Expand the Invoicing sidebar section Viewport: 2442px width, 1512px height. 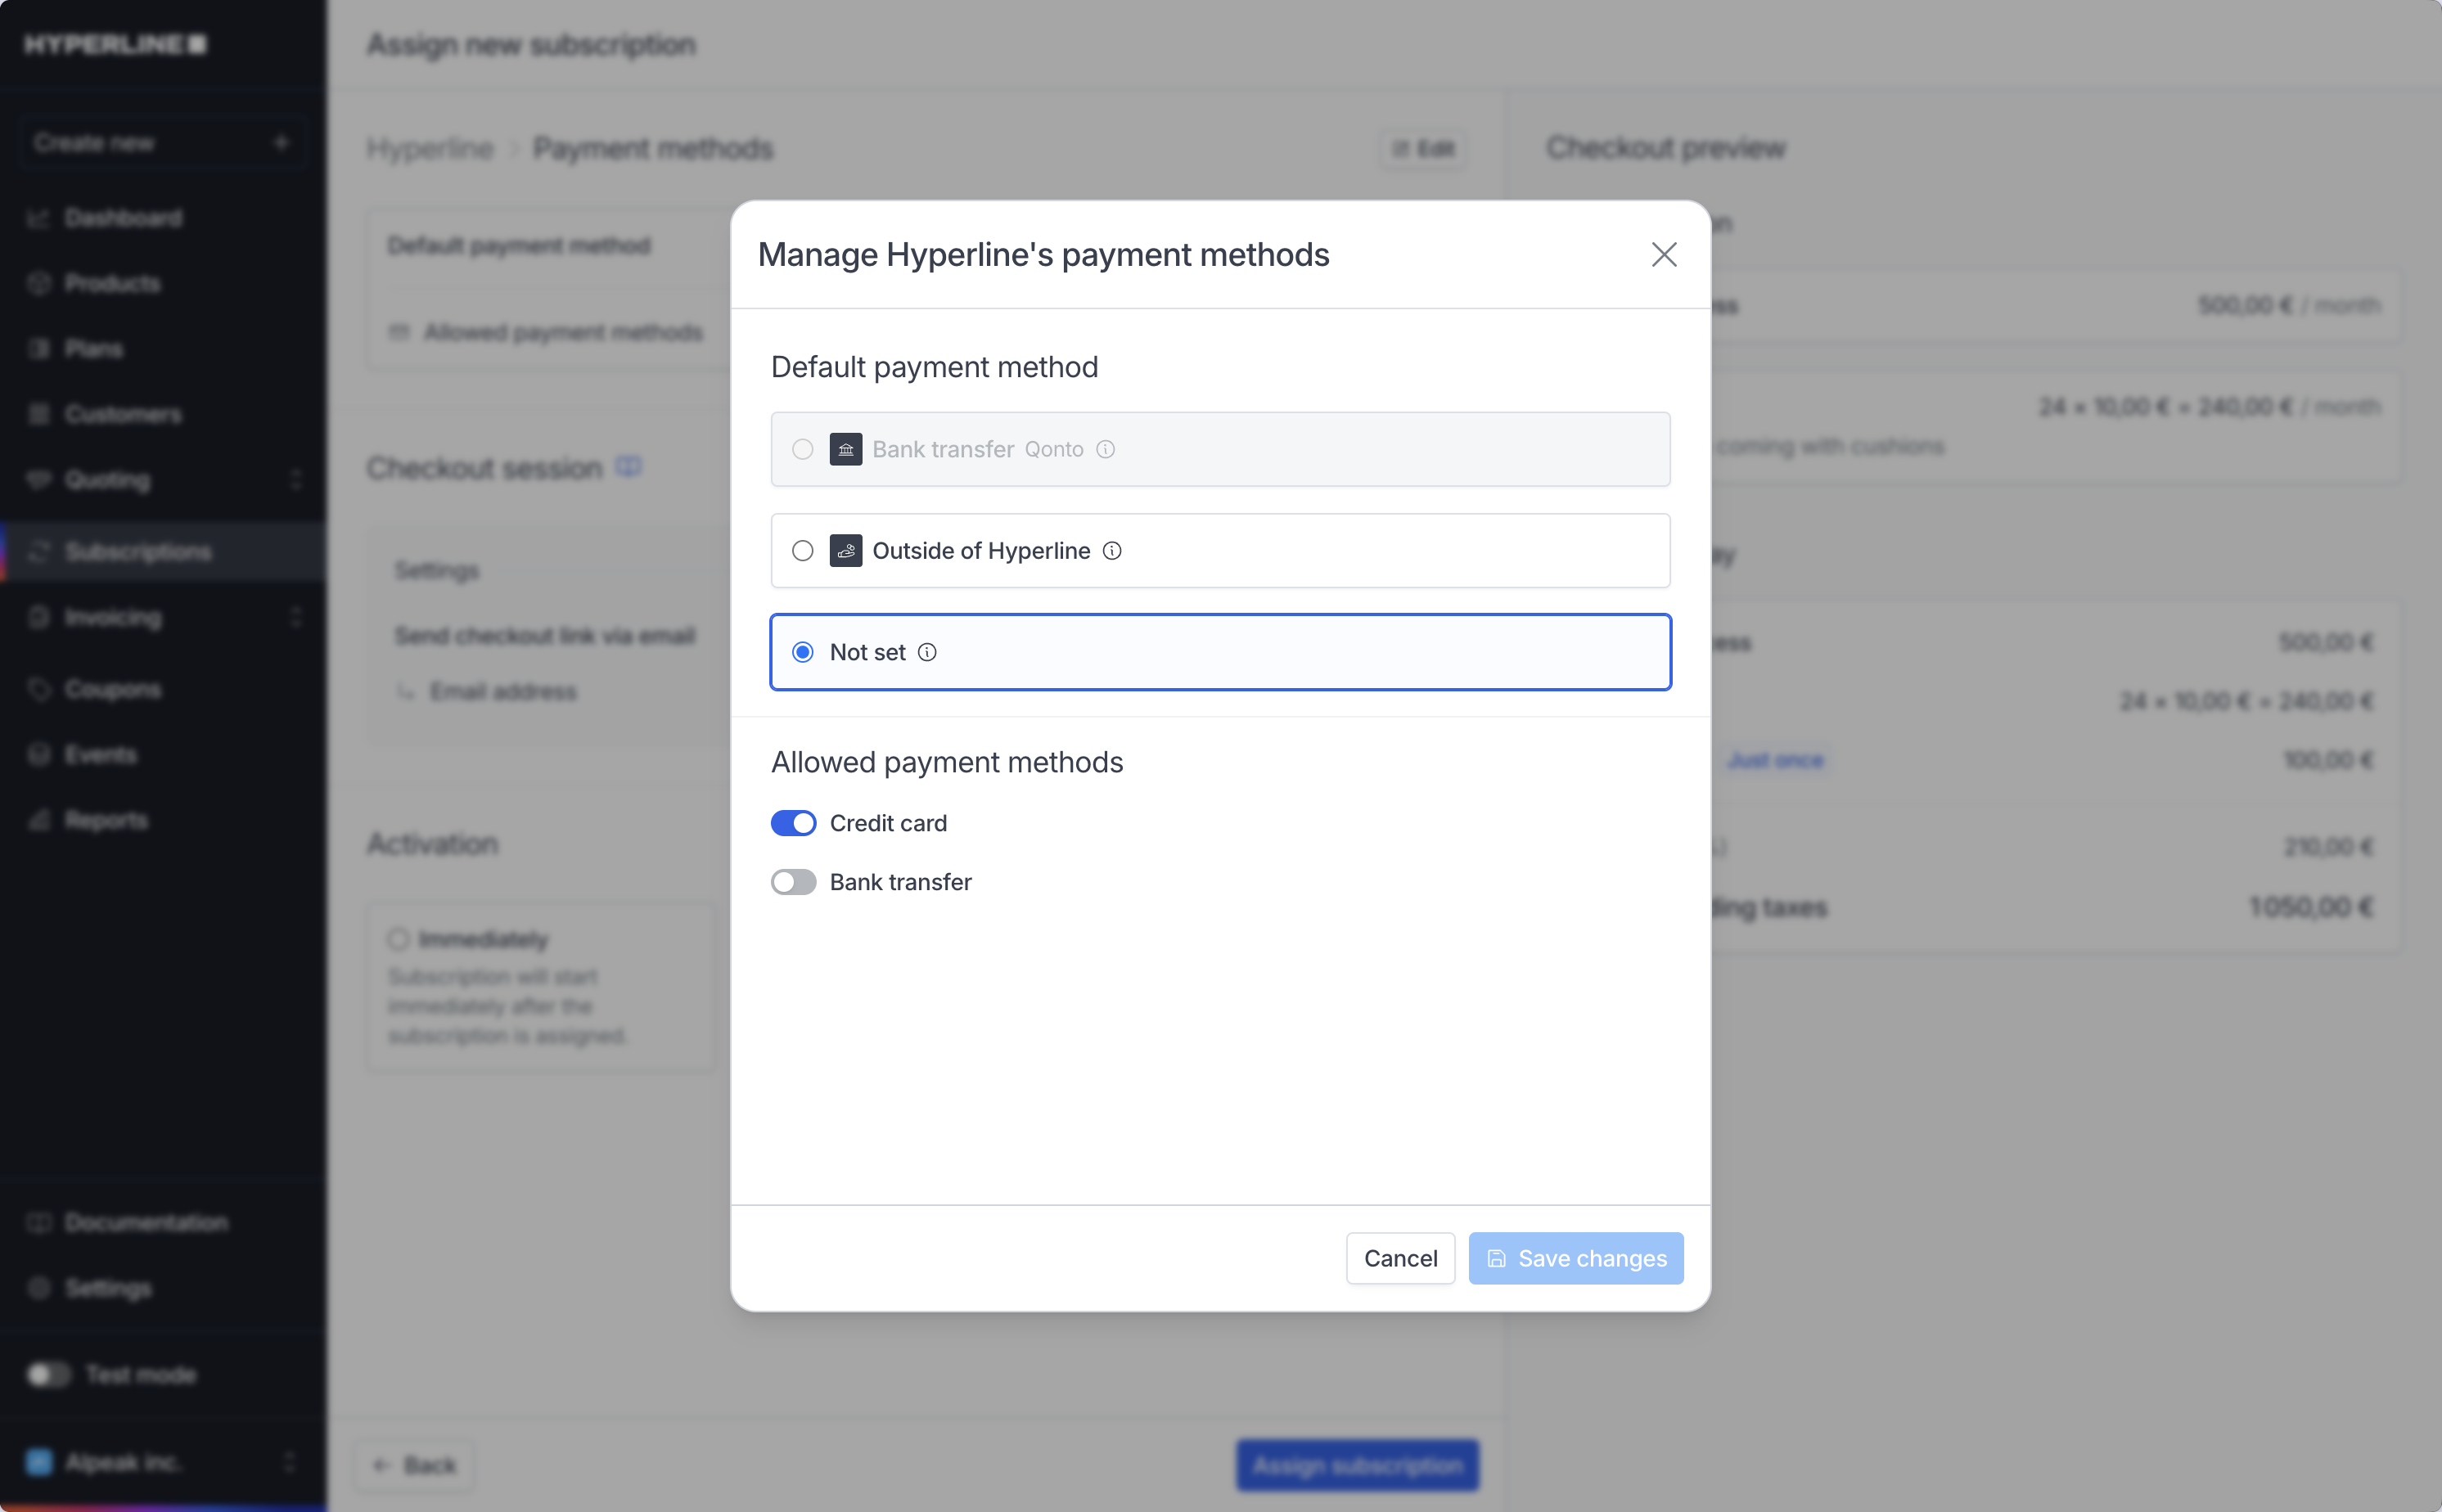296,617
